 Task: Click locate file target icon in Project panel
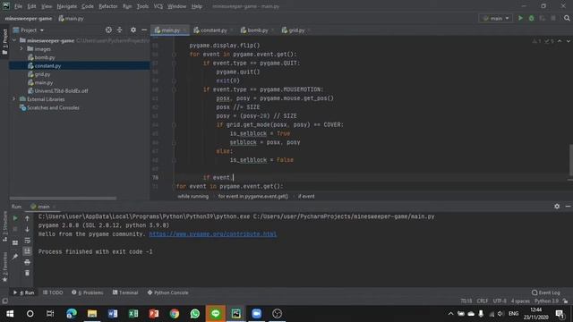click(108, 30)
